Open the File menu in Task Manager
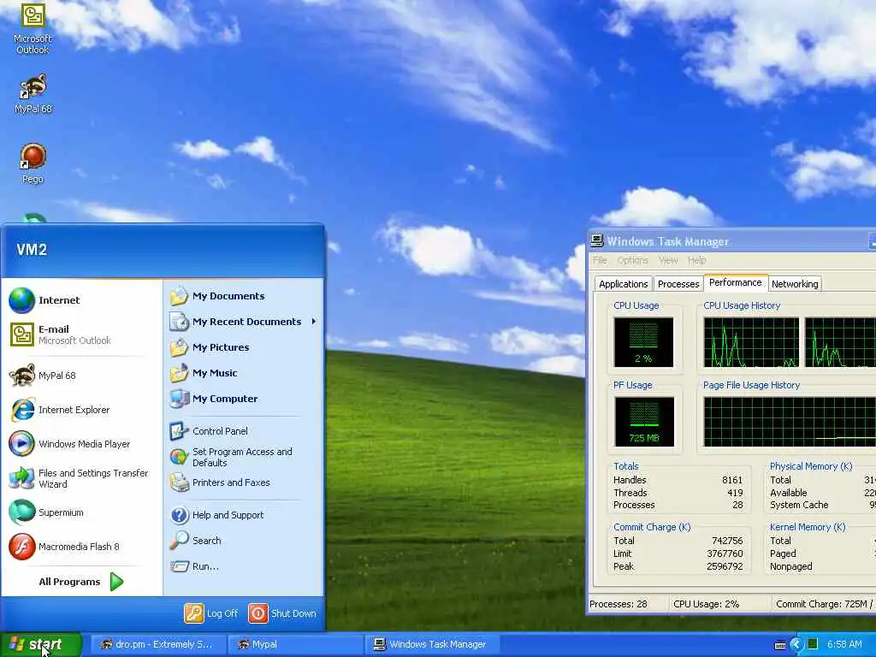The width and height of the screenshot is (876, 657). pos(600,260)
